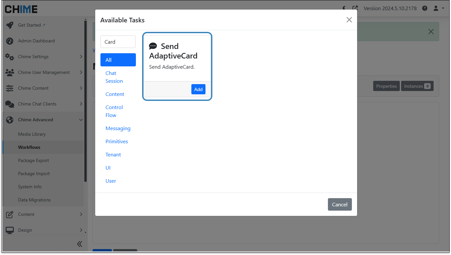Expand the Chime User Management chevron

point(81,72)
